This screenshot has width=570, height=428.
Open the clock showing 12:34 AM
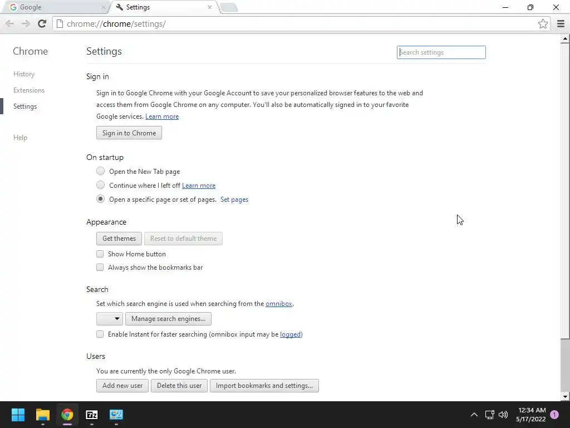530,415
